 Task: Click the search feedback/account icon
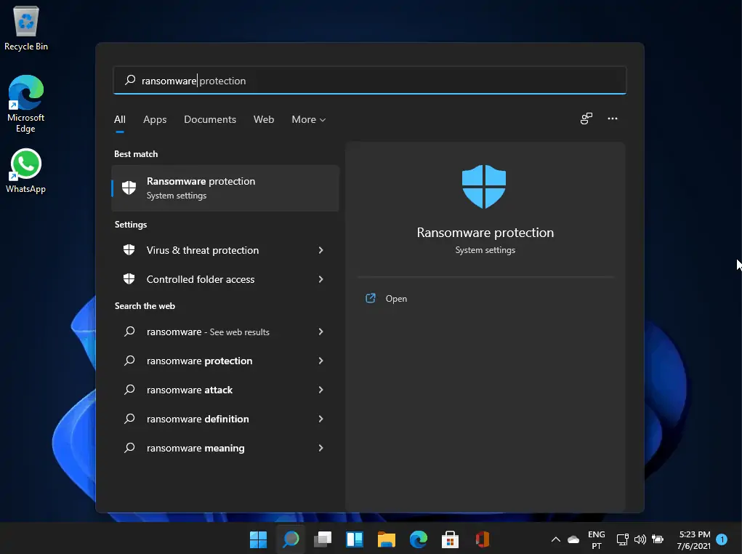click(586, 119)
